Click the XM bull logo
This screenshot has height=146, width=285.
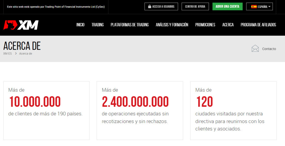[x=21, y=25]
